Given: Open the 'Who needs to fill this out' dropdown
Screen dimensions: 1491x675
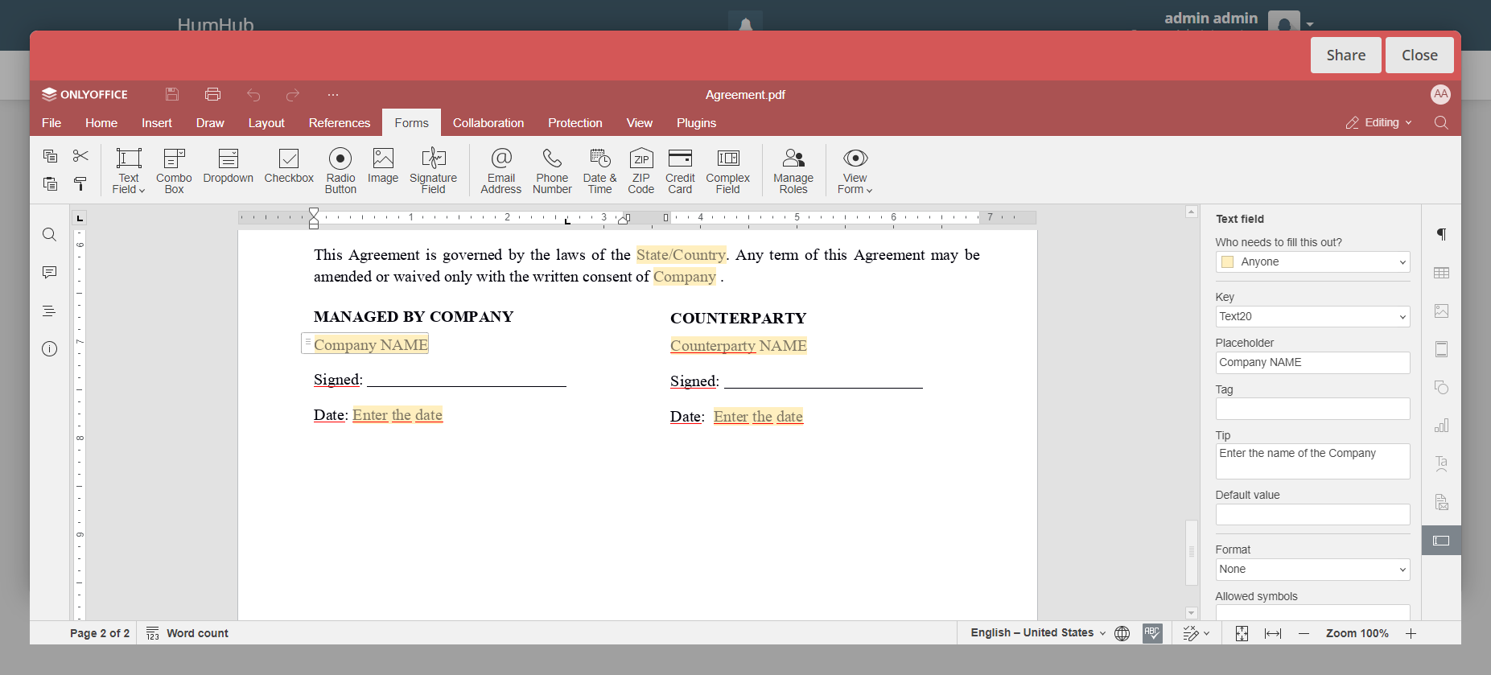Looking at the screenshot, I should pyautogui.click(x=1312, y=262).
